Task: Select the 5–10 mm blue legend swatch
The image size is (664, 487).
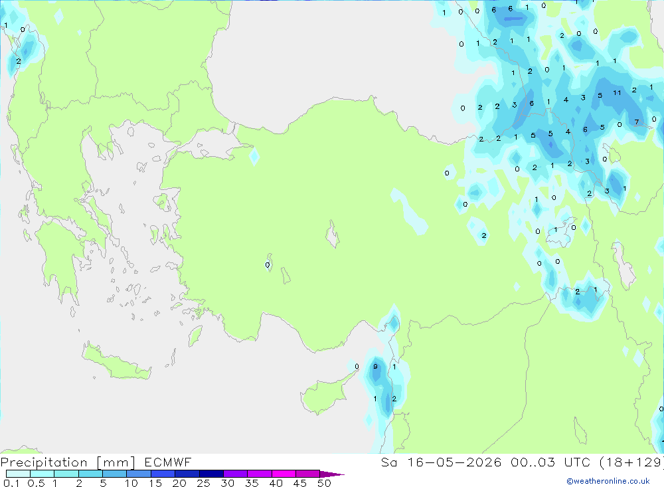Action: click(115, 474)
